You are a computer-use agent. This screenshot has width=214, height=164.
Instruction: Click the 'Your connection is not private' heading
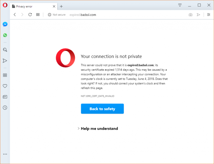click(111, 56)
